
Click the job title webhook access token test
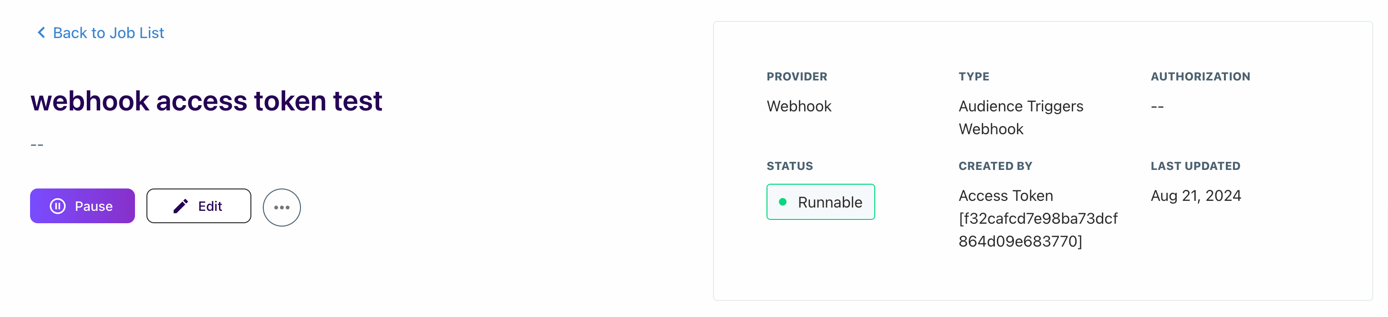point(207,101)
